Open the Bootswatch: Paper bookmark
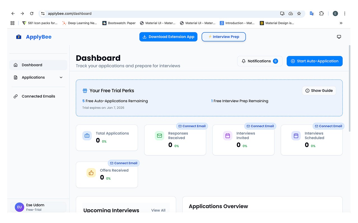 pos(119,23)
